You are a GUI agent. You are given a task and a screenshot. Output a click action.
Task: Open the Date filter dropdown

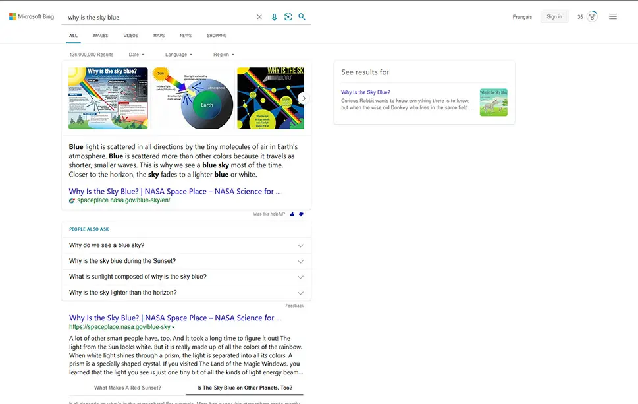136,55
